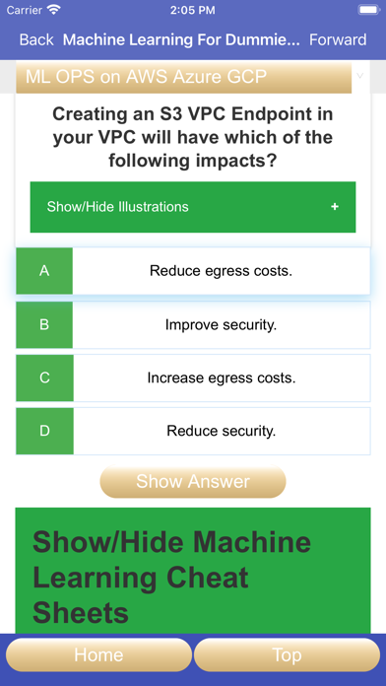386x686 pixels.
Task: Tap the battery icon in status bar
Action: pos(368,10)
